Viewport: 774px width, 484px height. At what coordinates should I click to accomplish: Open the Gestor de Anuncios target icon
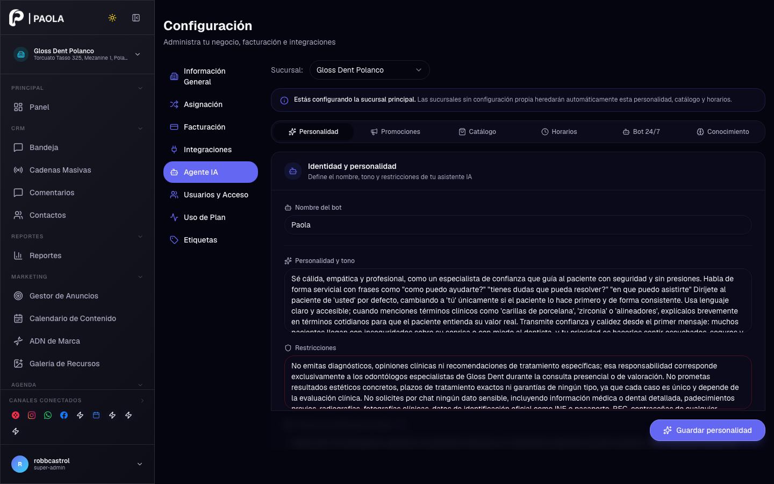[x=18, y=296]
